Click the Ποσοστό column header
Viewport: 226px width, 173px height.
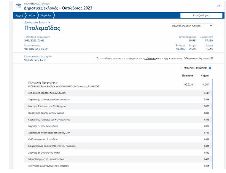[x=188, y=76]
